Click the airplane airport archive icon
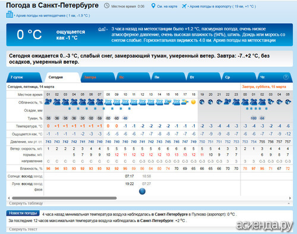This screenshot has width=297, height=234. tap(184, 6)
